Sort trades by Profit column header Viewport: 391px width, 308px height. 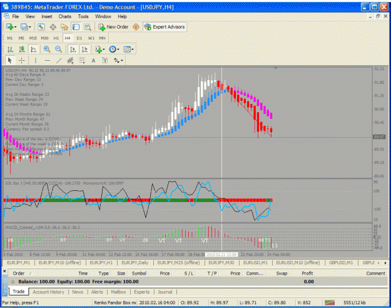(307, 274)
